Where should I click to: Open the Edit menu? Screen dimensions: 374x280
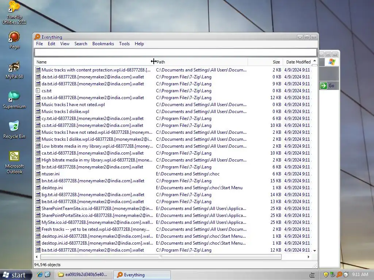coord(51,44)
